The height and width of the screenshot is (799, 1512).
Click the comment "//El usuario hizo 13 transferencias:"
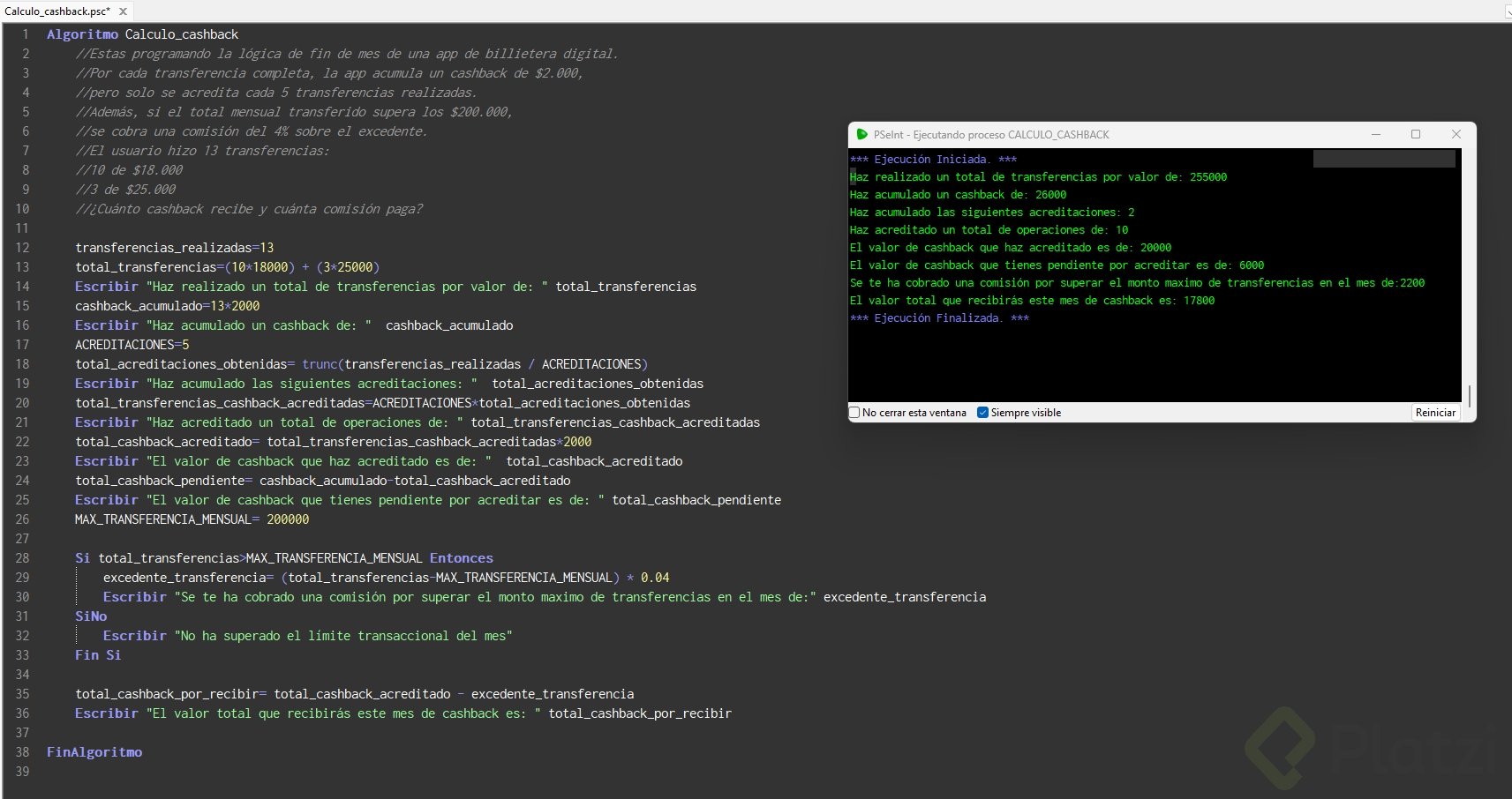coord(202,151)
